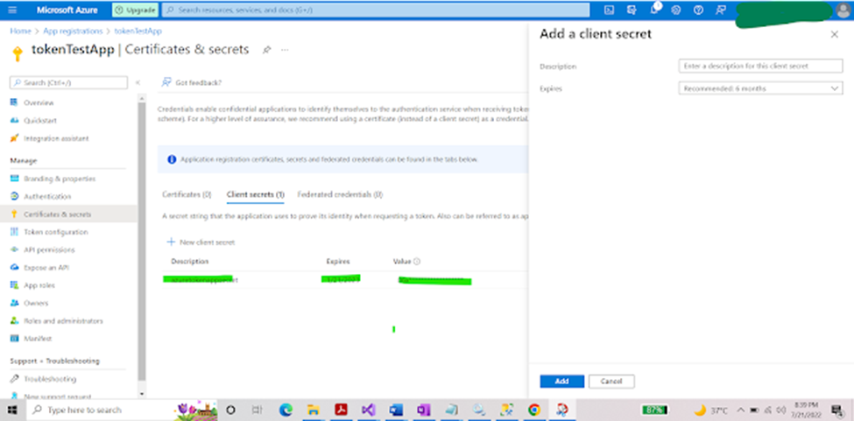The width and height of the screenshot is (854, 421).
Task: Show hidden tray icons chevron
Action: coord(741,410)
